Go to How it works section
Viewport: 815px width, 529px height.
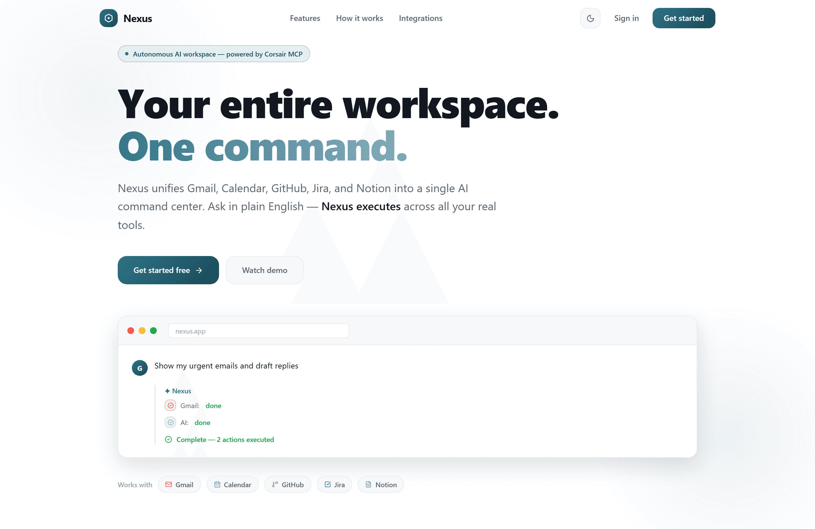359,18
